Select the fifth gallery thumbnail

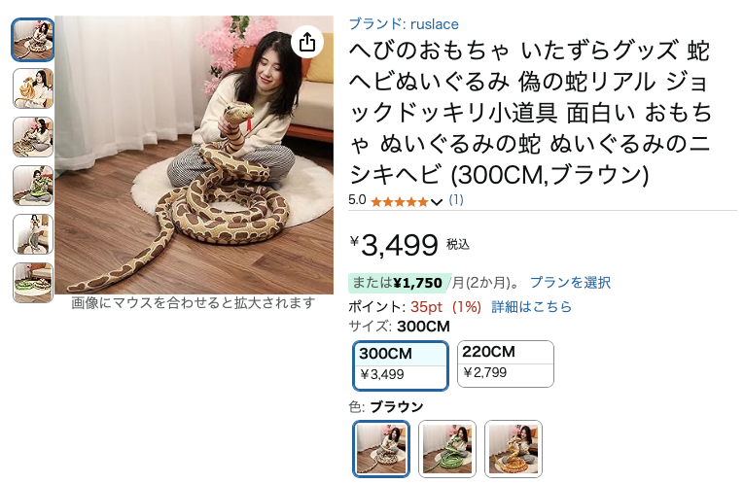33,234
